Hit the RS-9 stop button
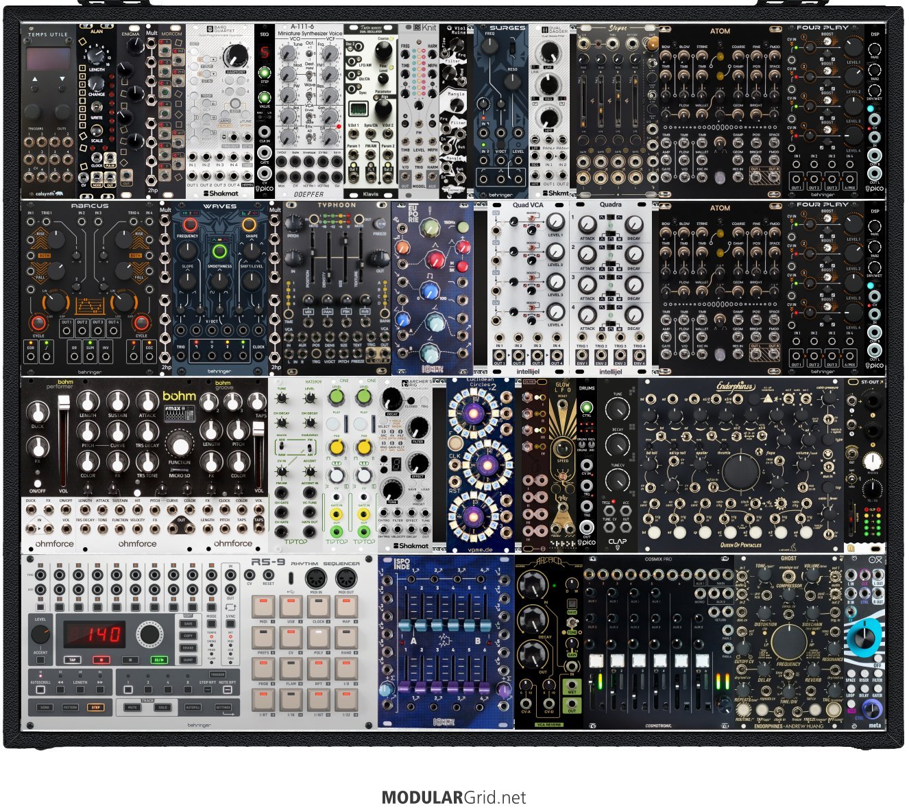 click(x=131, y=660)
